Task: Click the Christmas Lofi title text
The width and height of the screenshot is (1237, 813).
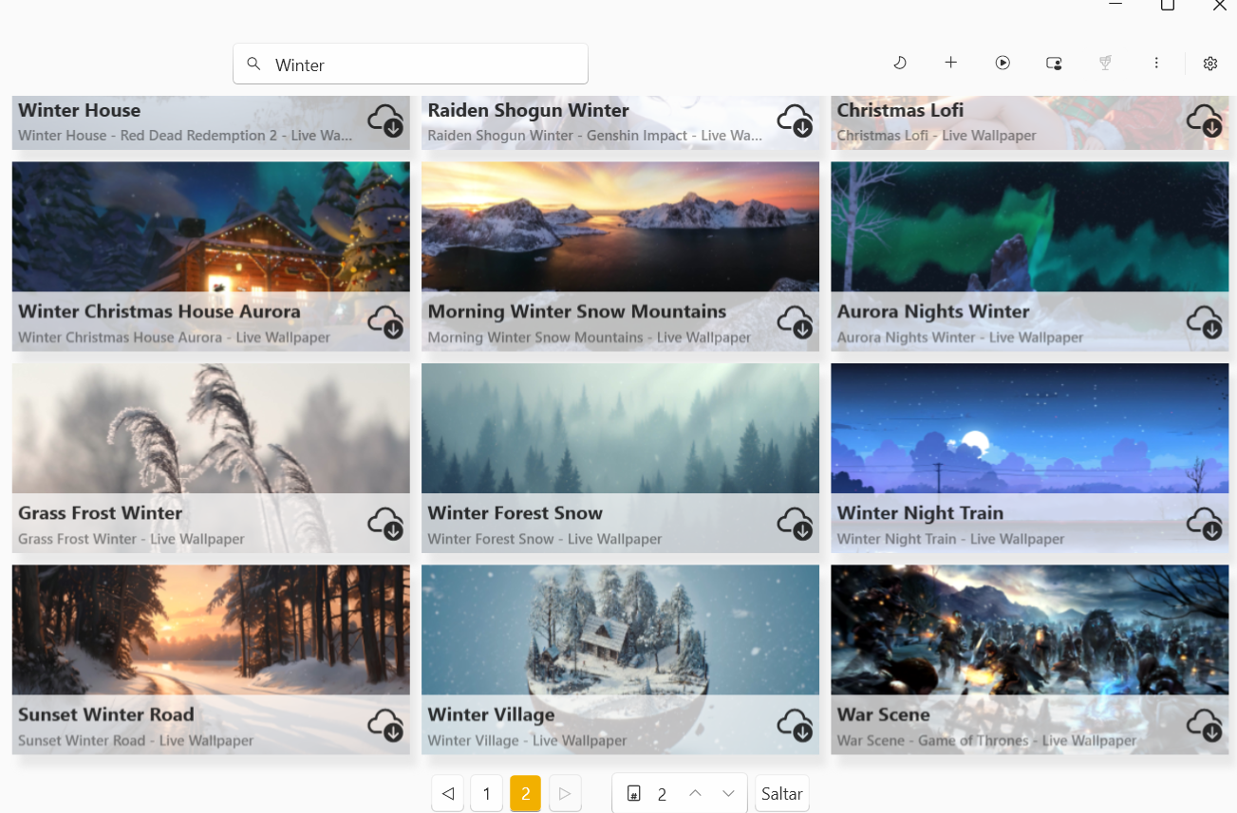Action: [900, 110]
